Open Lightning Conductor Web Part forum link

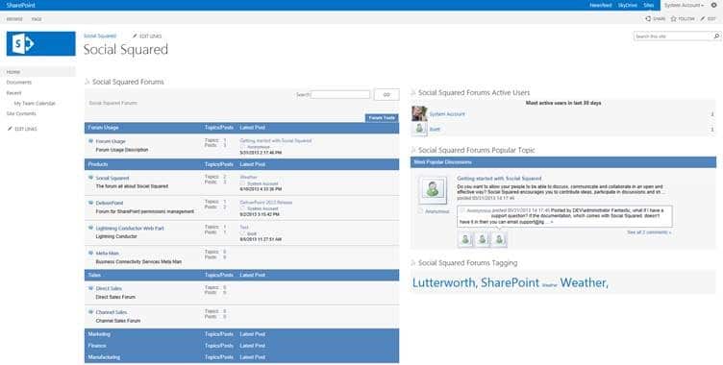(130, 229)
